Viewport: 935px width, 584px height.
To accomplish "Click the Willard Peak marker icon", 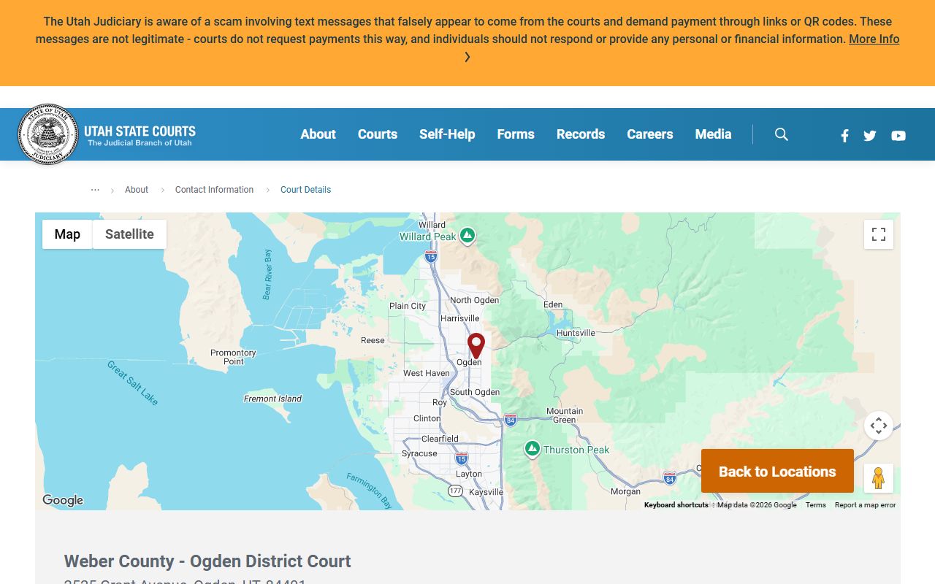I will (x=467, y=236).
